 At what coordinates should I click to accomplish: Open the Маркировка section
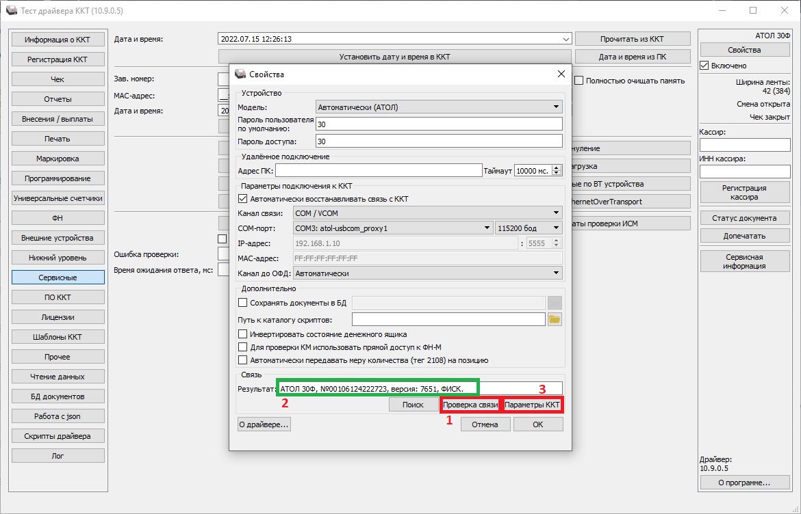(58, 159)
